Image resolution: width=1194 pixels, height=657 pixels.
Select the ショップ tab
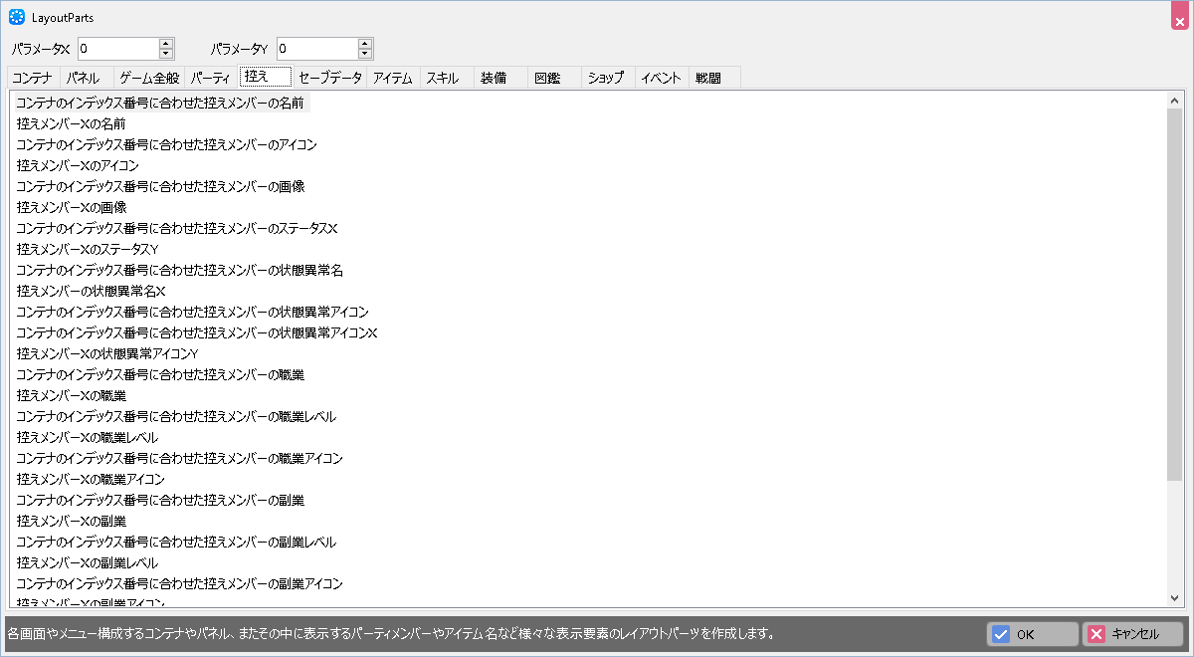coord(606,78)
